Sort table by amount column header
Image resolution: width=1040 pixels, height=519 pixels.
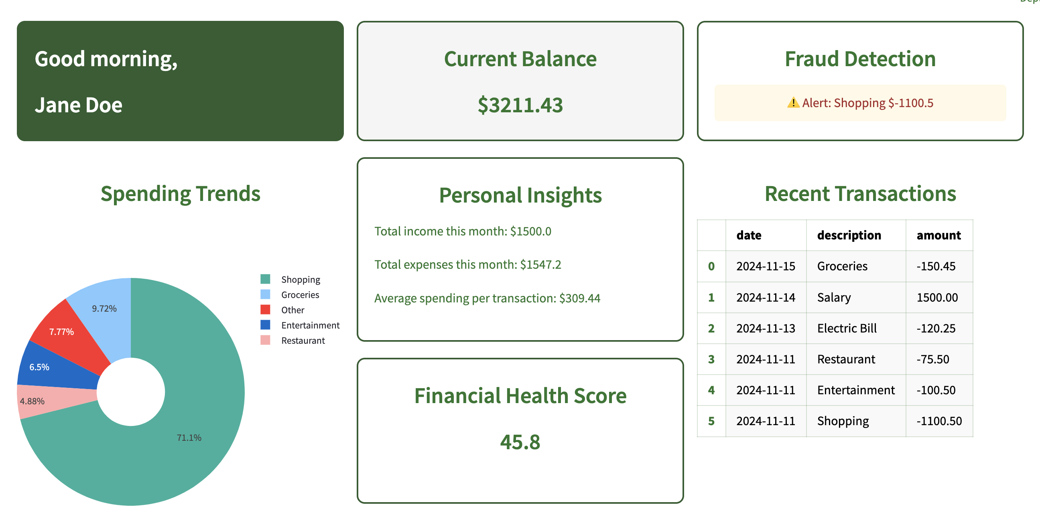938,235
